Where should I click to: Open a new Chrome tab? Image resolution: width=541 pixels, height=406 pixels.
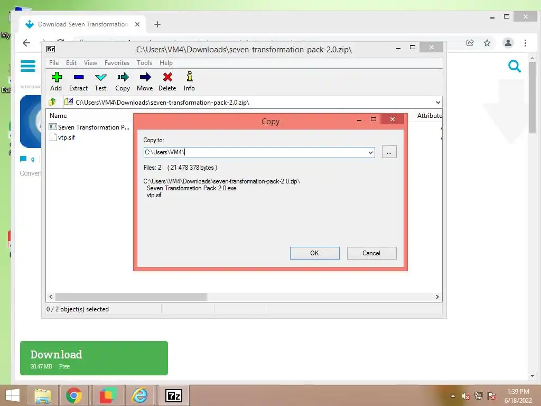pos(157,24)
